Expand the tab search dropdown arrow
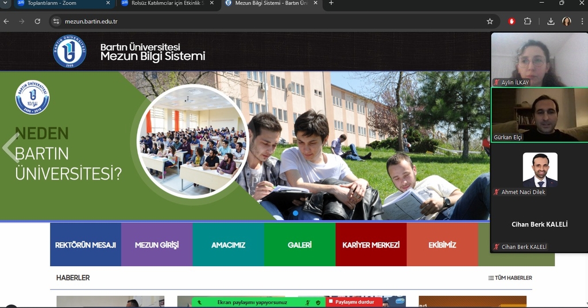 pyautogui.click(x=5, y=3)
